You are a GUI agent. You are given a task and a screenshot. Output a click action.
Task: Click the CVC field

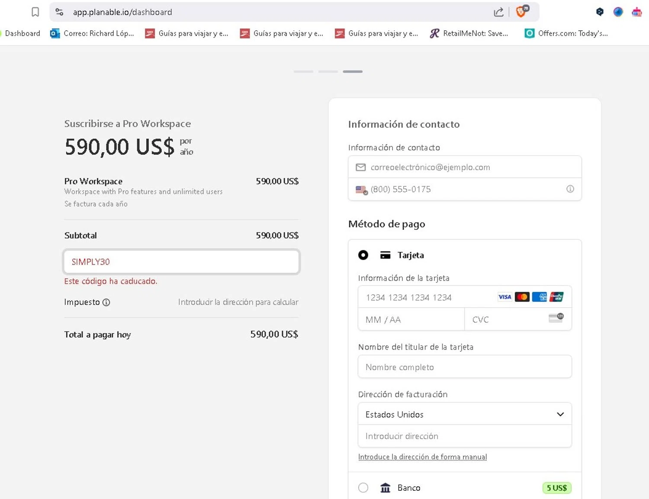[518, 320]
